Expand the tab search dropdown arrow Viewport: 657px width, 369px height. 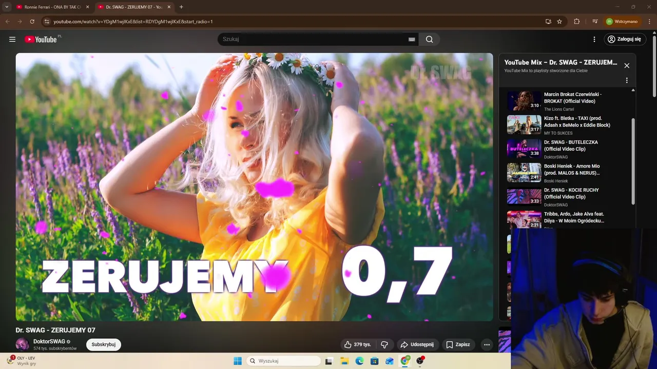pos(7,7)
